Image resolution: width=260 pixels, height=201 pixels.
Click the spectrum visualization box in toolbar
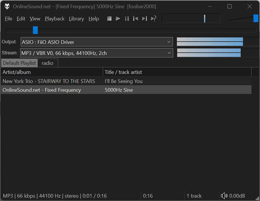click(191, 18)
